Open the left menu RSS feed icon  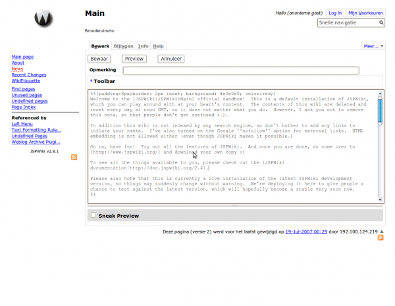point(74,157)
